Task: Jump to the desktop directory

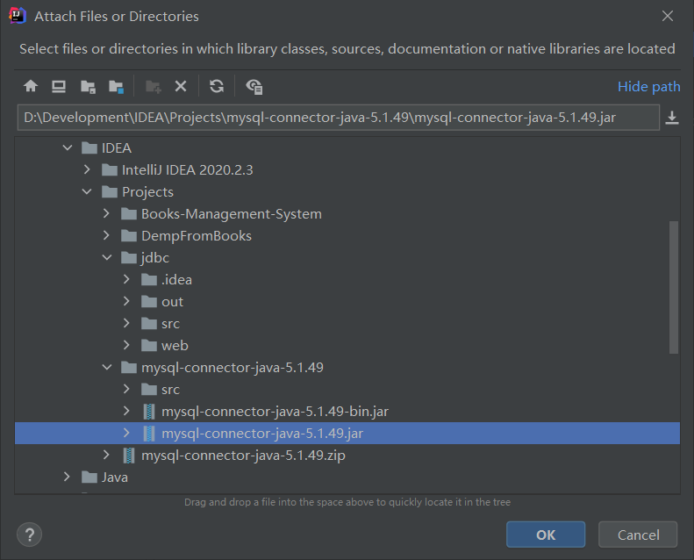Action: (x=59, y=86)
